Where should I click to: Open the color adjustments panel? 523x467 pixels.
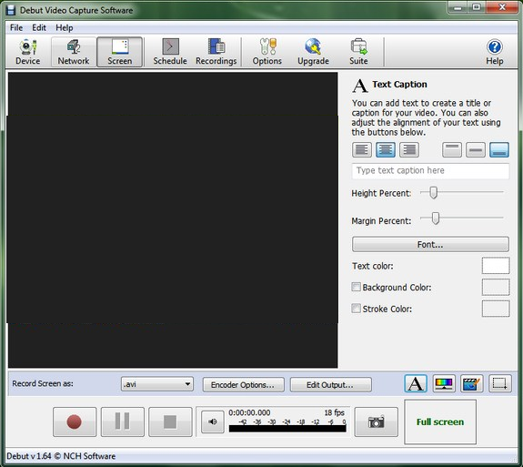pos(444,383)
